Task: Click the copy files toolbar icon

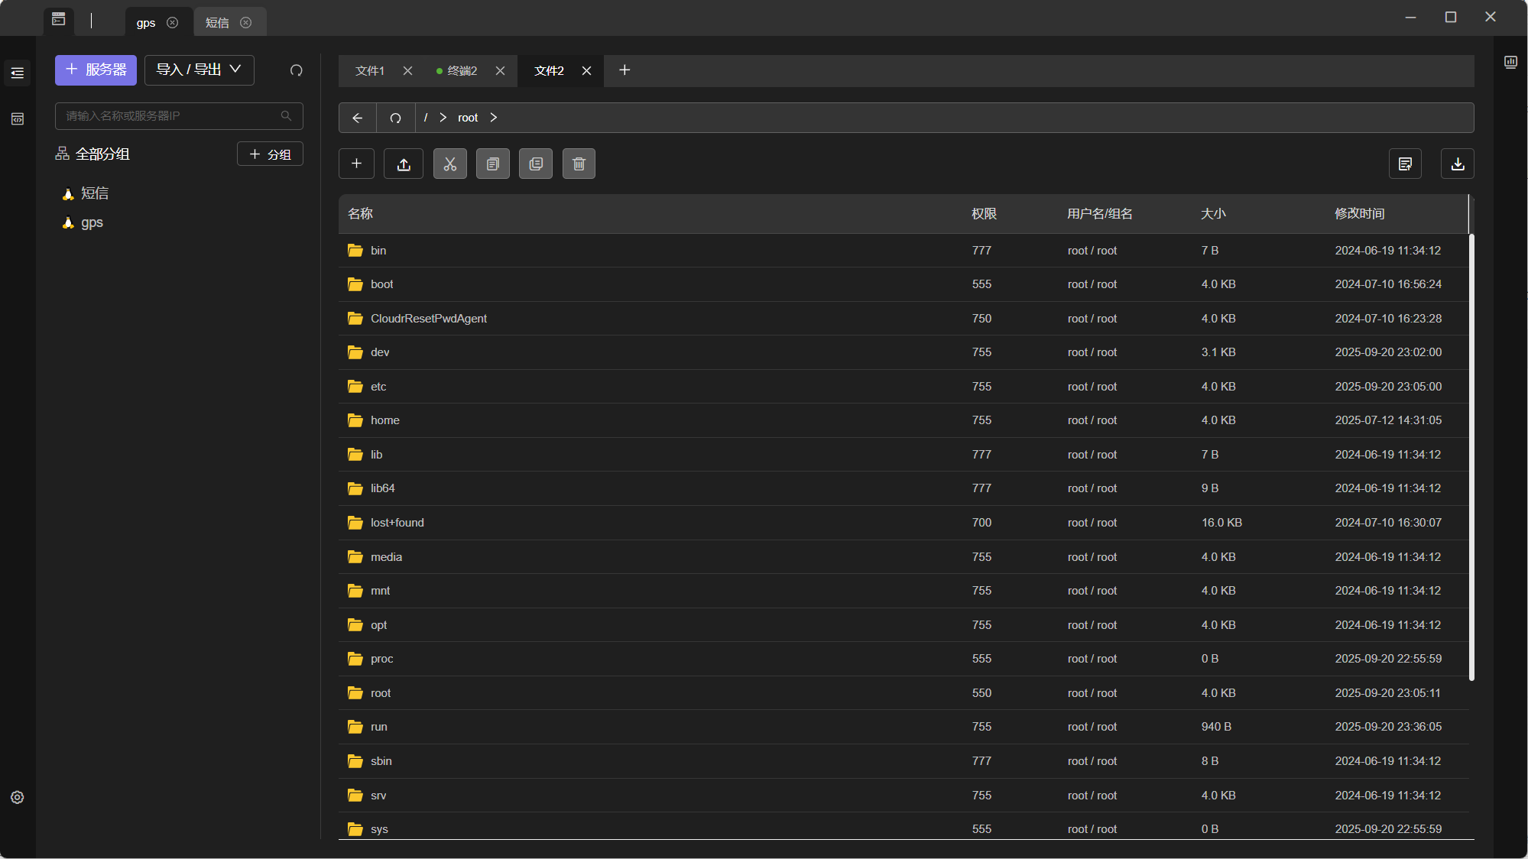Action: (x=492, y=164)
